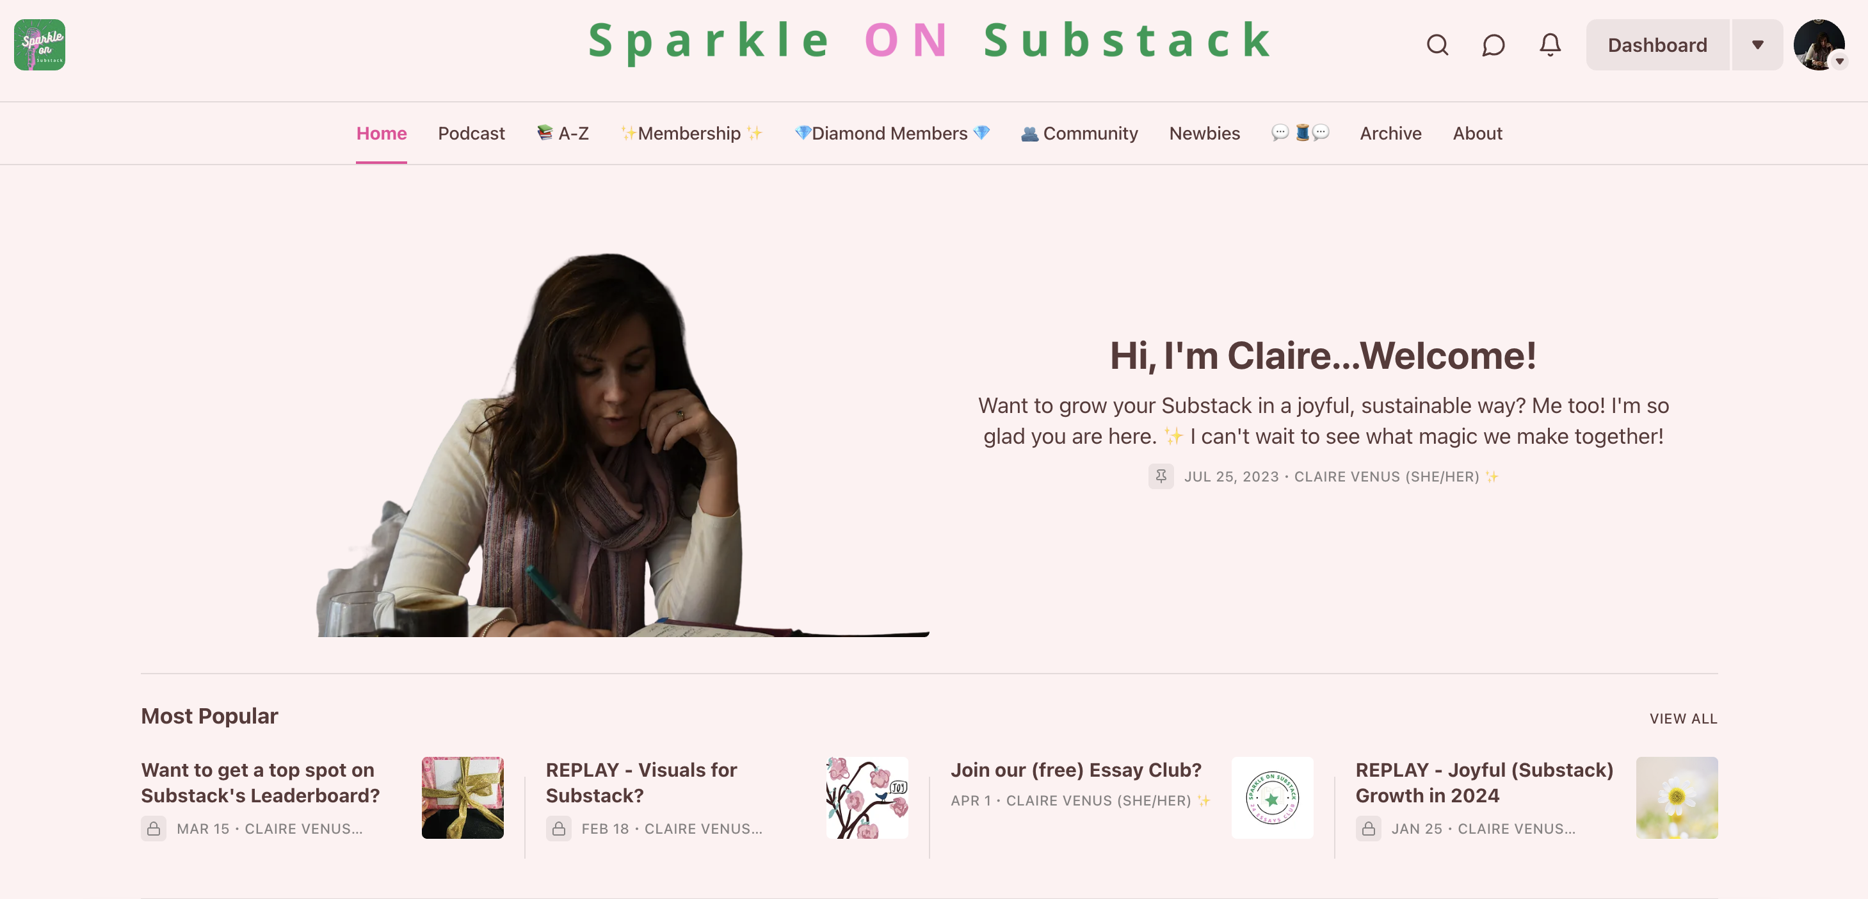The image size is (1868, 899).
Task: Open the chat bubble icon
Action: [x=1493, y=45]
